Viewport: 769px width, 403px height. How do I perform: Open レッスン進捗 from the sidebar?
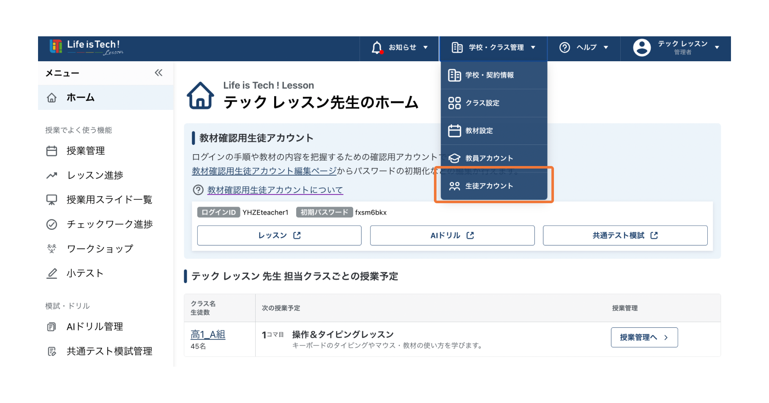[95, 175]
